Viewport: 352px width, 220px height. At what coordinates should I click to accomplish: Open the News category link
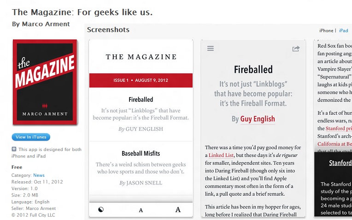pos(39,175)
